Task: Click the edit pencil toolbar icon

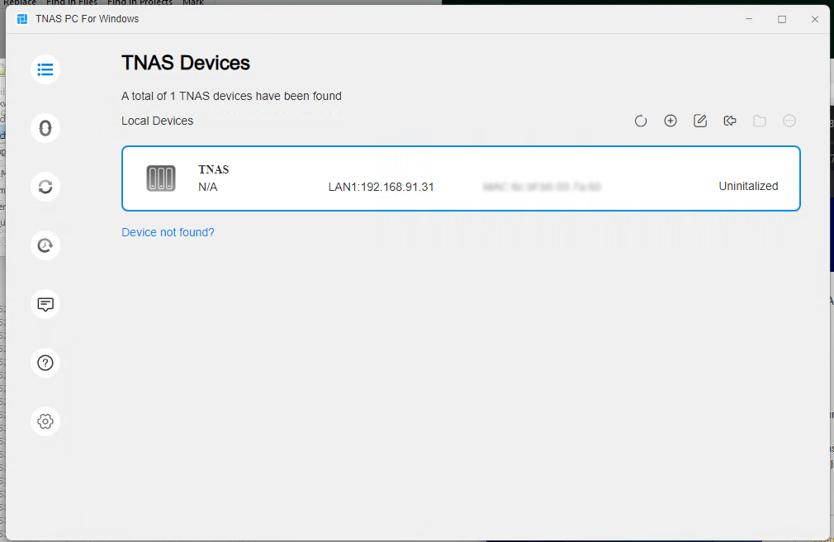Action: [x=700, y=121]
